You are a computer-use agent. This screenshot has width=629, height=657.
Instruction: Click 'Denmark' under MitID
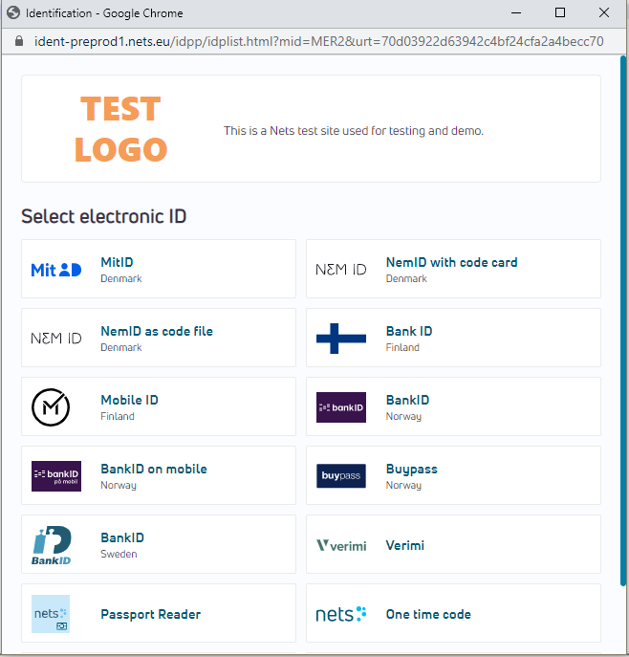[121, 278]
